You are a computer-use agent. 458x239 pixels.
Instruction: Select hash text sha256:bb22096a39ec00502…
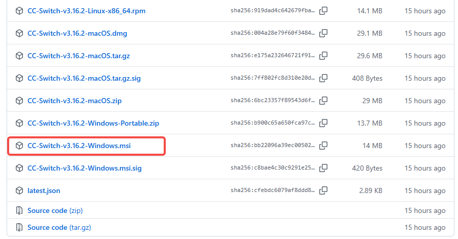coord(272,145)
